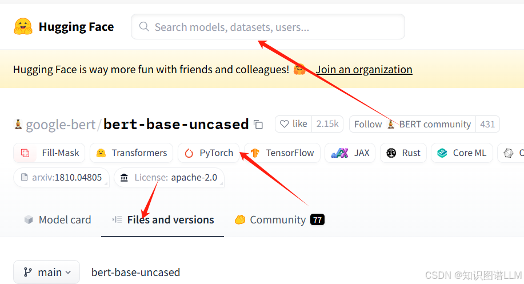Screen dimensions: 524x284
Task: Click the Hugging Face emoji logo
Action: point(23,26)
